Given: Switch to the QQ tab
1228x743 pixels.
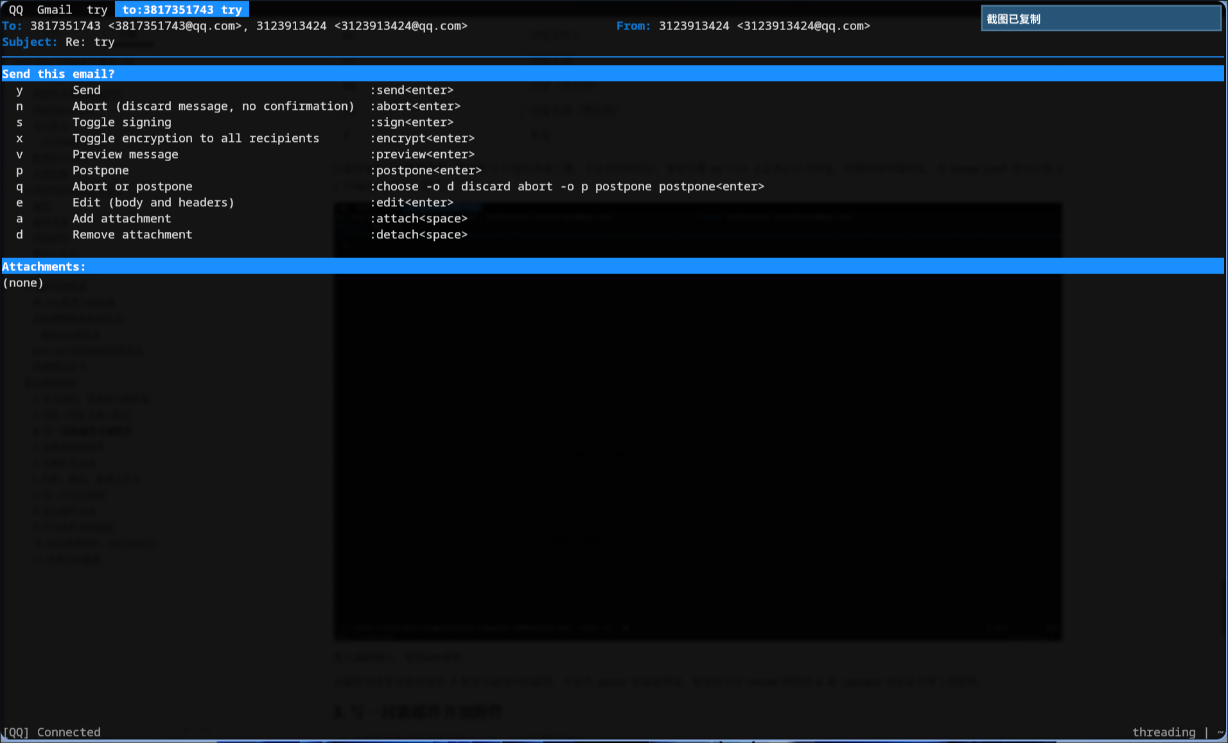Looking at the screenshot, I should (15, 10).
